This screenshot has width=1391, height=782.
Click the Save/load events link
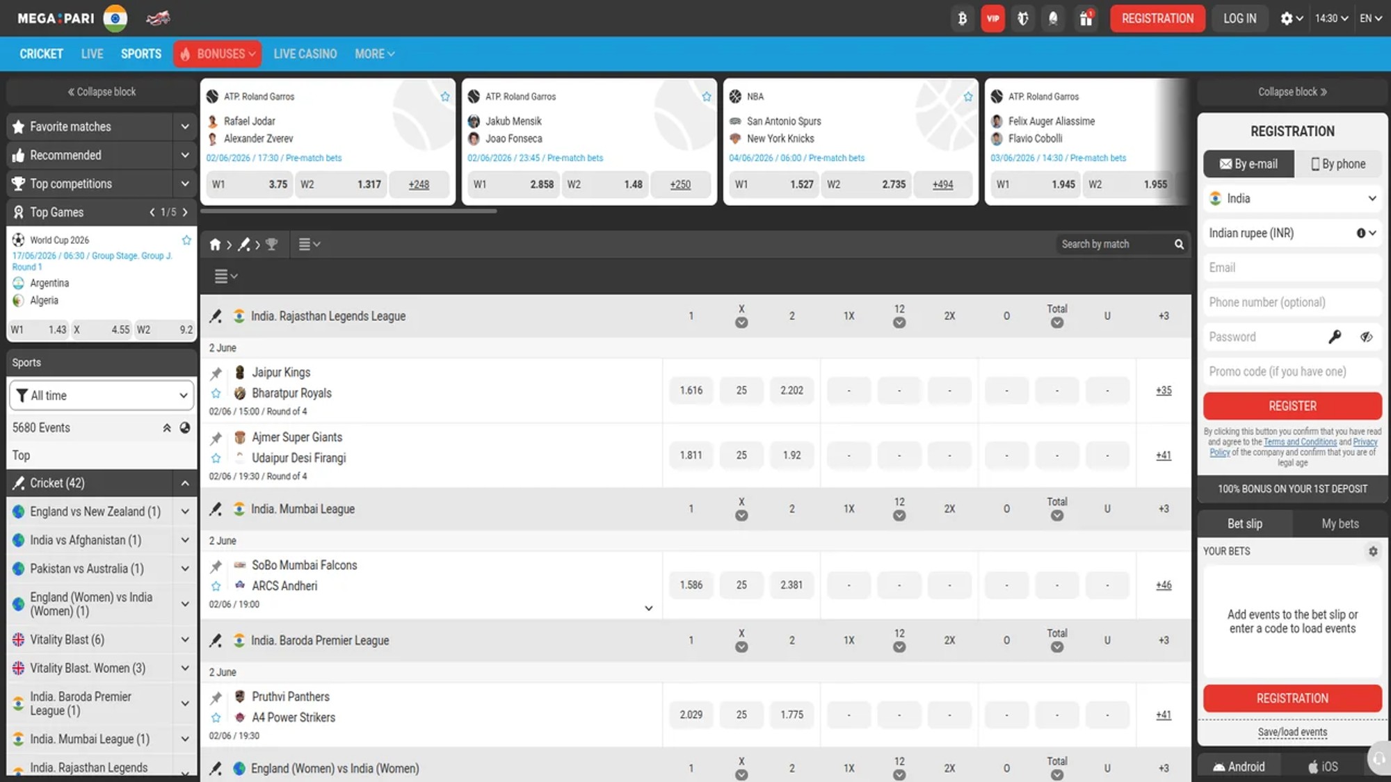pos(1292,733)
